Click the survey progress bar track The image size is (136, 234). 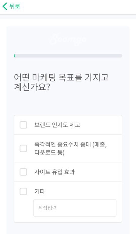[x=68, y=56]
